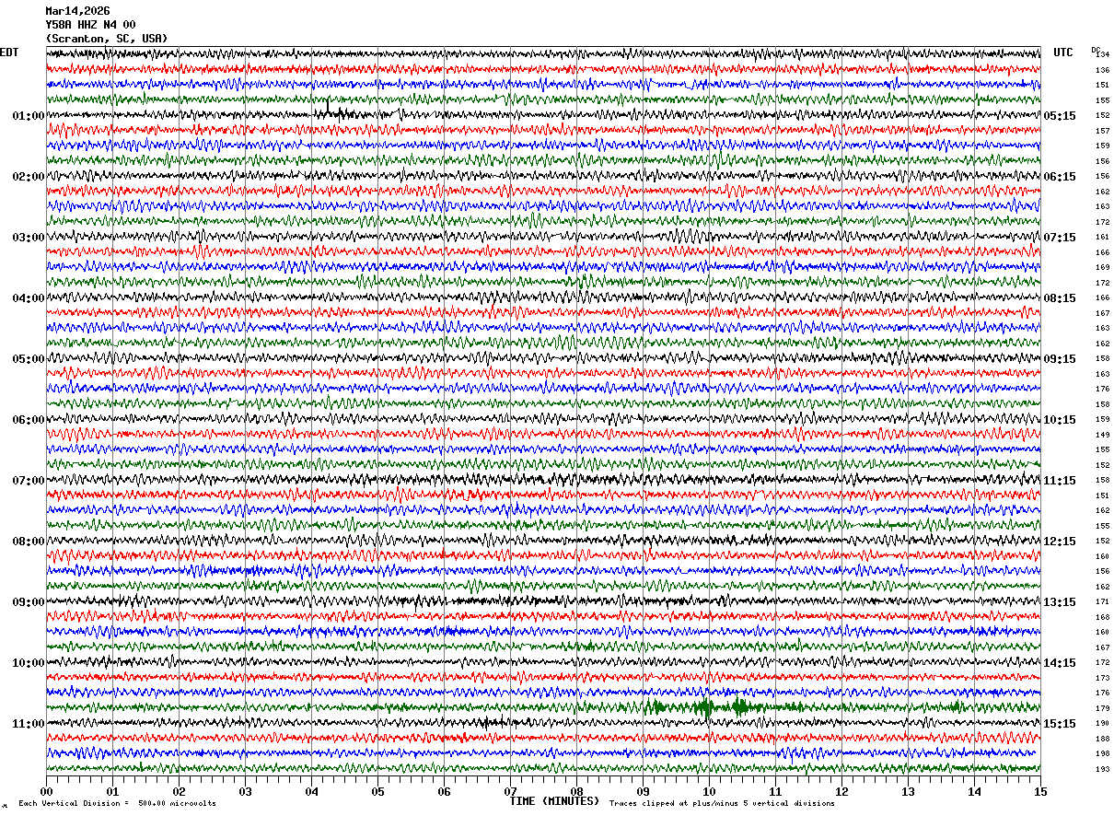Click the date header 'Mar14,2026'
This screenshot has height=816, width=1114.
coord(77,11)
